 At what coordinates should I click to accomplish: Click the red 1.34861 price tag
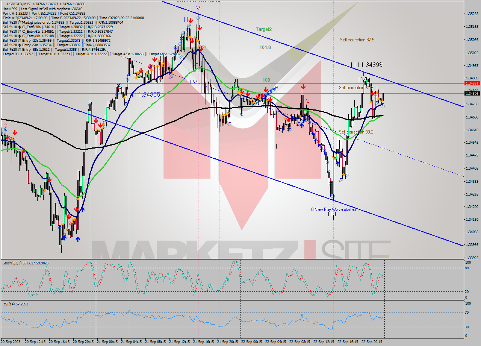coord(472,83)
